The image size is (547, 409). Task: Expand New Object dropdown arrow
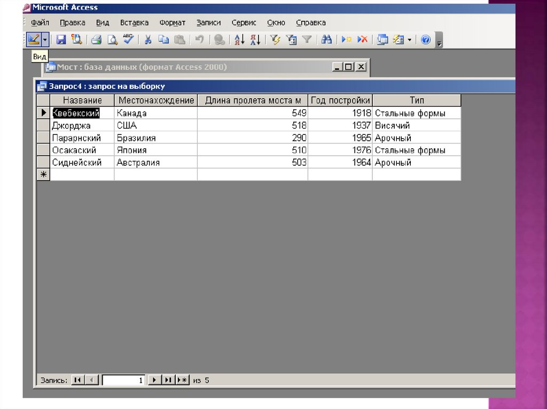click(410, 39)
